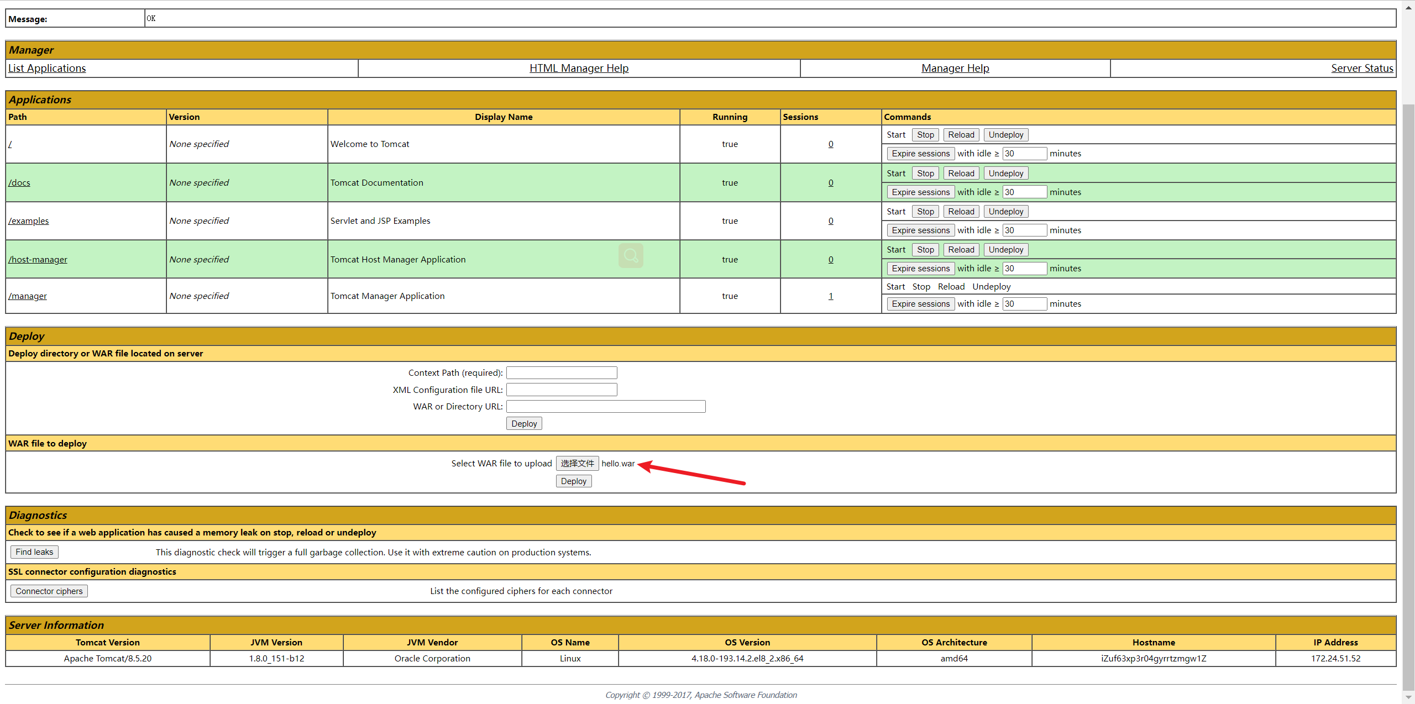Edit idle minutes field for /host-manager
This screenshot has height=704, width=1415.
point(1025,269)
